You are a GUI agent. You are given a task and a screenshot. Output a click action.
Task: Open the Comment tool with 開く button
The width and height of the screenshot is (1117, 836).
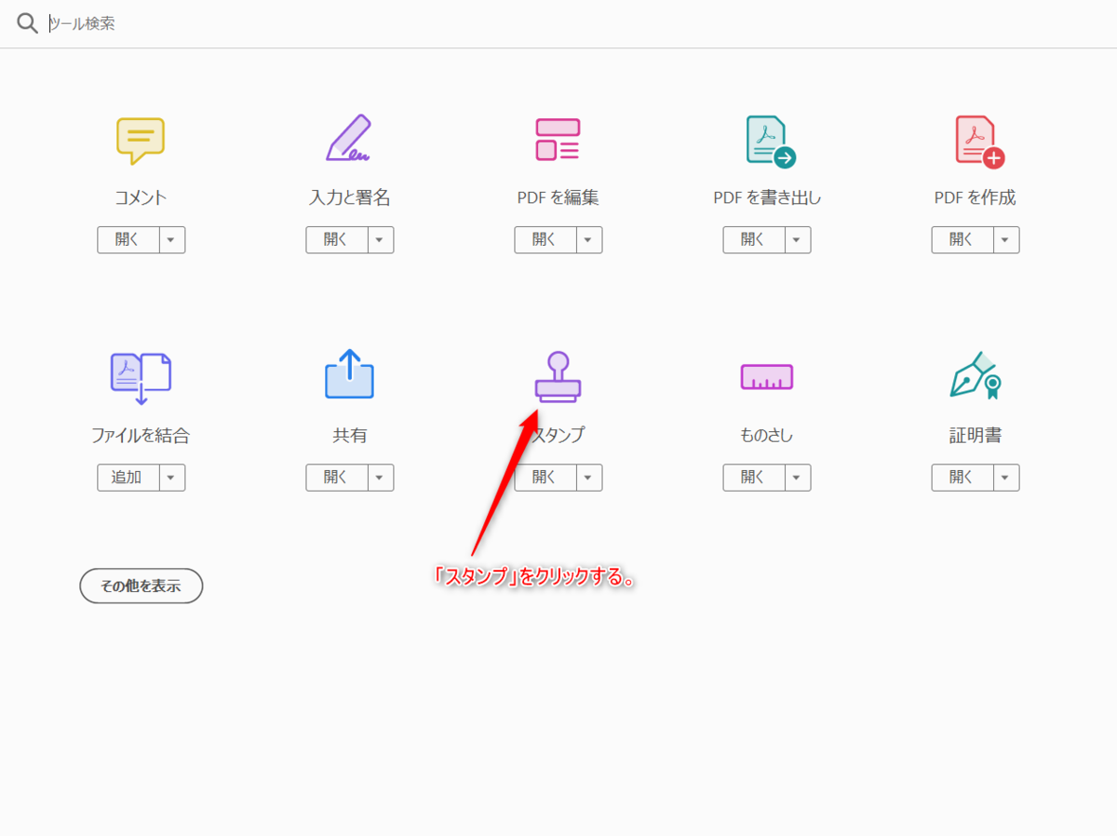pos(128,239)
